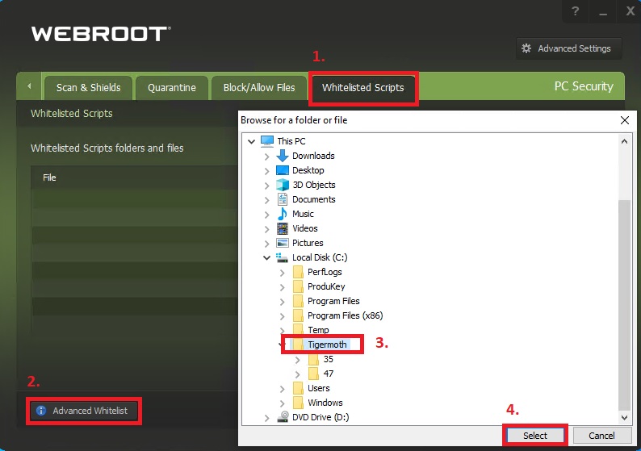Open the Quarantine tab

pyautogui.click(x=172, y=87)
